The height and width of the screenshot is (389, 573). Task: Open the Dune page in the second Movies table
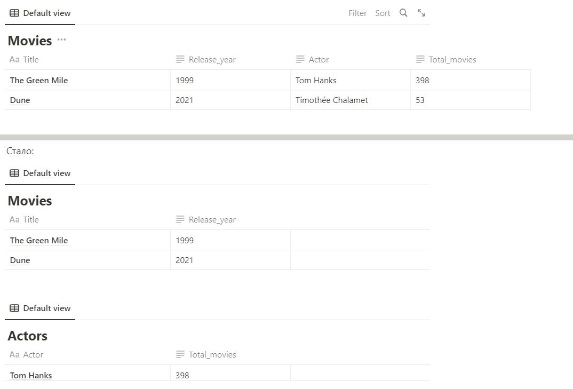coord(20,260)
